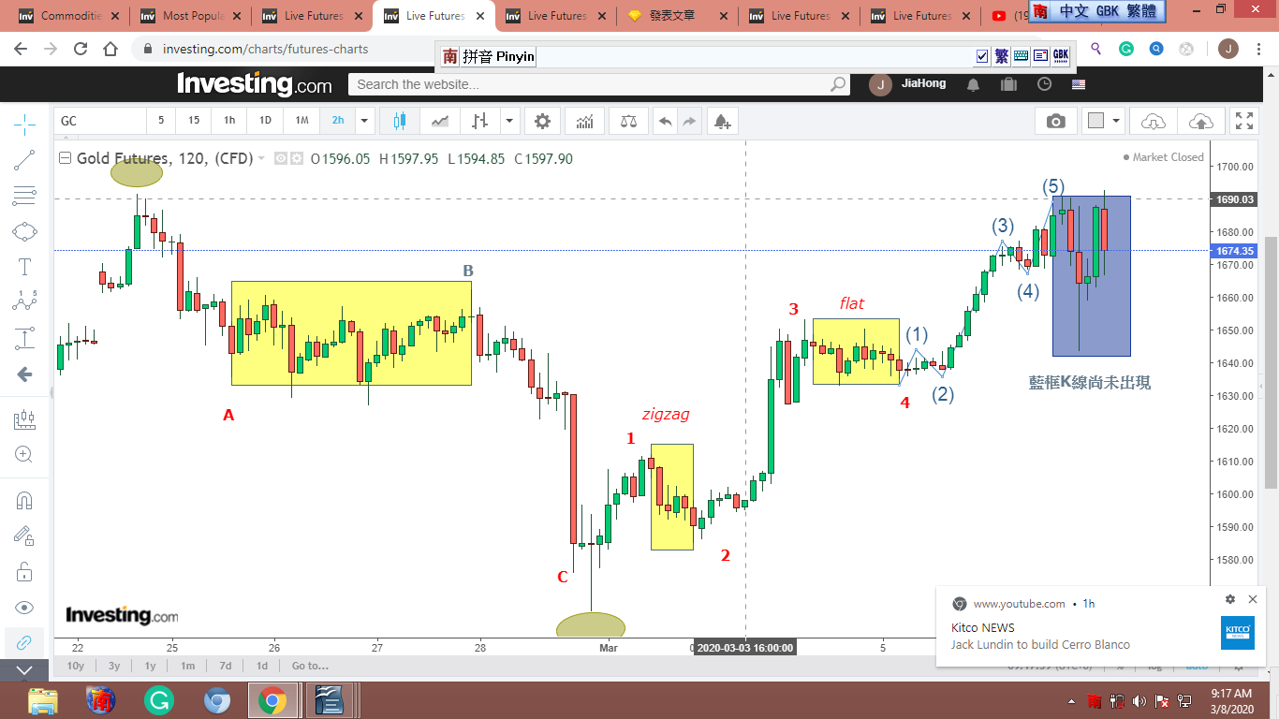Open the Elliott wave pattern tool
This screenshot has width=1279, height=719.
(24, 301)
